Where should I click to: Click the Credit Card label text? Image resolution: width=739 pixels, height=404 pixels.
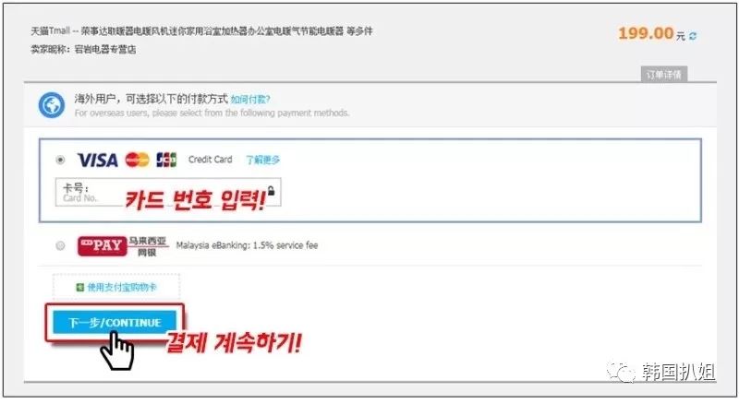(x=211, y=160)
